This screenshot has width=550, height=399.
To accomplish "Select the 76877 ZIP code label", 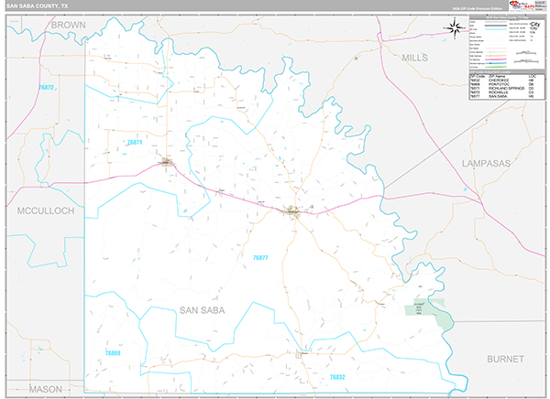I will (x=261, y=258).
